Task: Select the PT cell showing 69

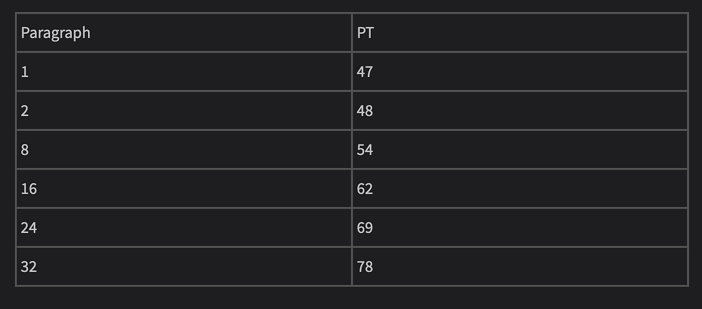Action: coord(519,227)
